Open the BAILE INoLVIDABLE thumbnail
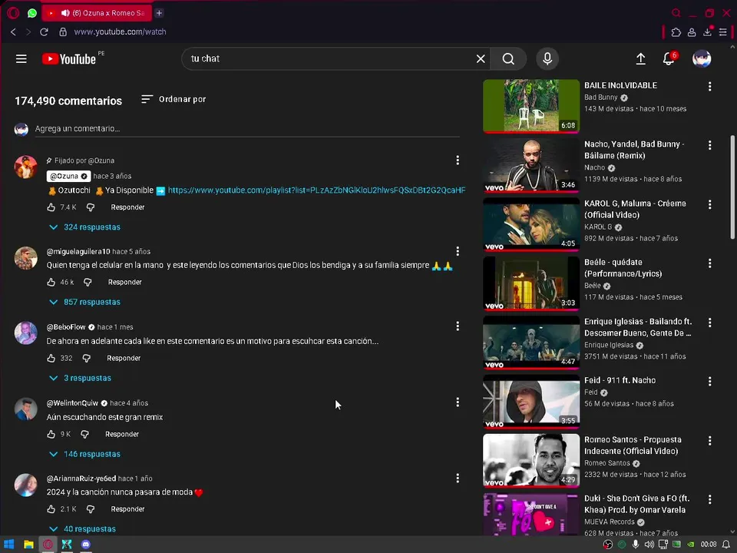737x553 pixels. 531,106
